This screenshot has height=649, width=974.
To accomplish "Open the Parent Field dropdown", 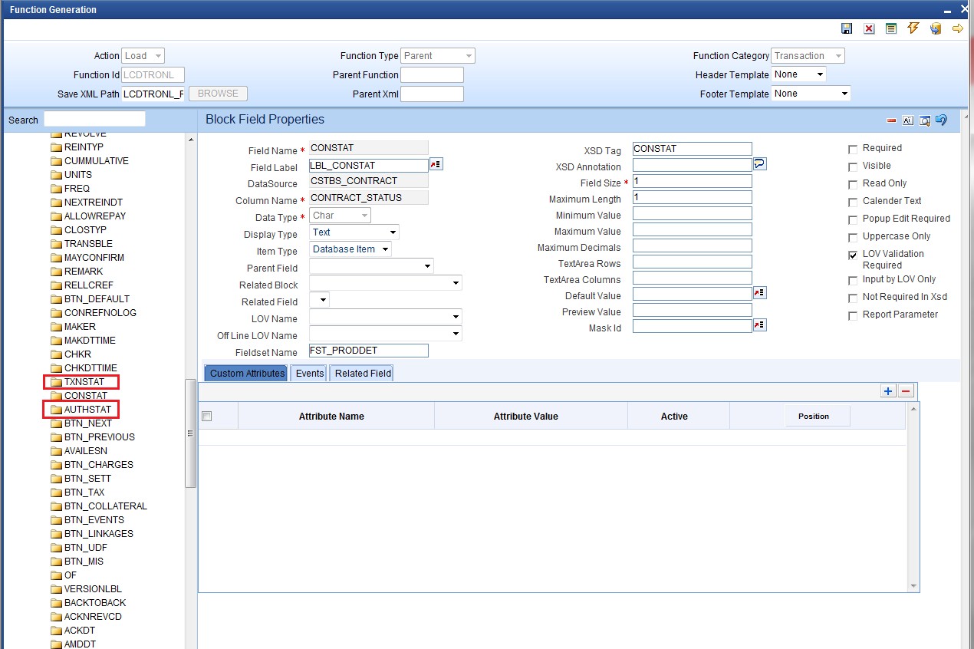I will pos(371,265).
